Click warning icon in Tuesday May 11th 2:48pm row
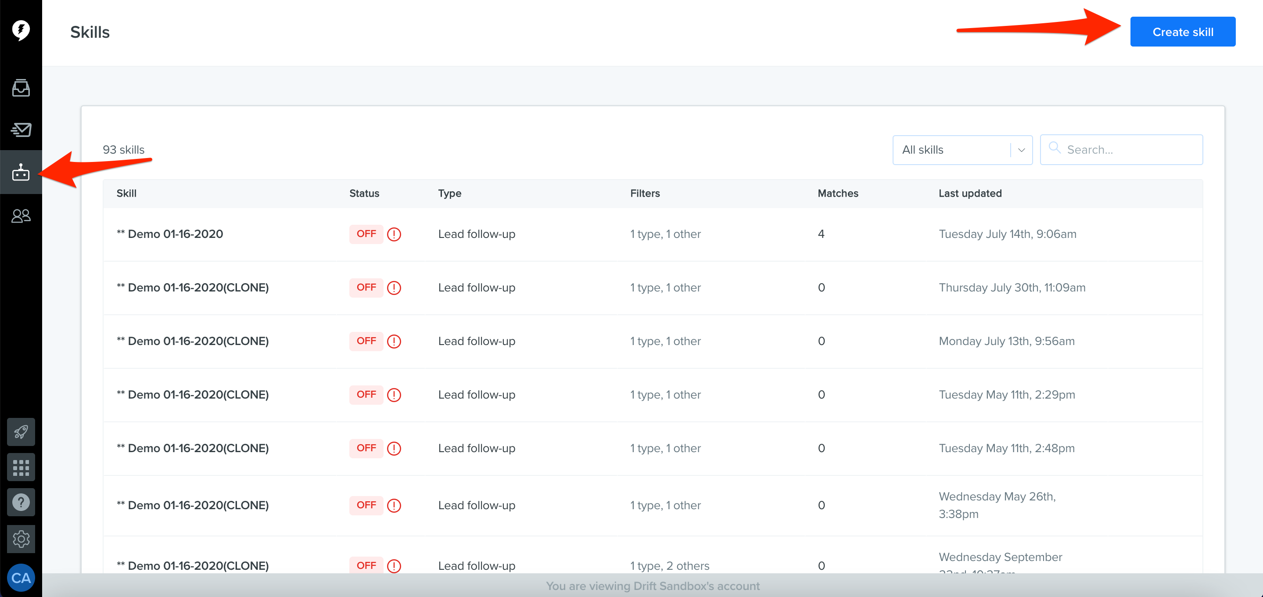This screenshot has height=597, width=1263. pyautogui.click(x=394, y=448)
